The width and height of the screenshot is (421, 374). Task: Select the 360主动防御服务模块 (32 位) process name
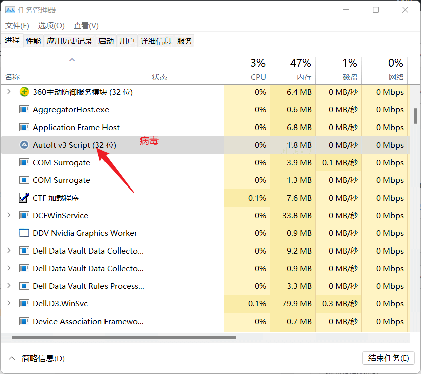[83, 92]
